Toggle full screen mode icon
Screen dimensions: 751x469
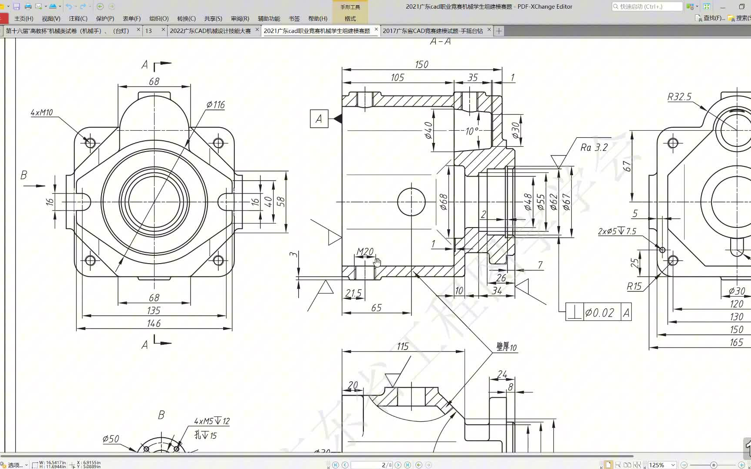coord(707,7)
